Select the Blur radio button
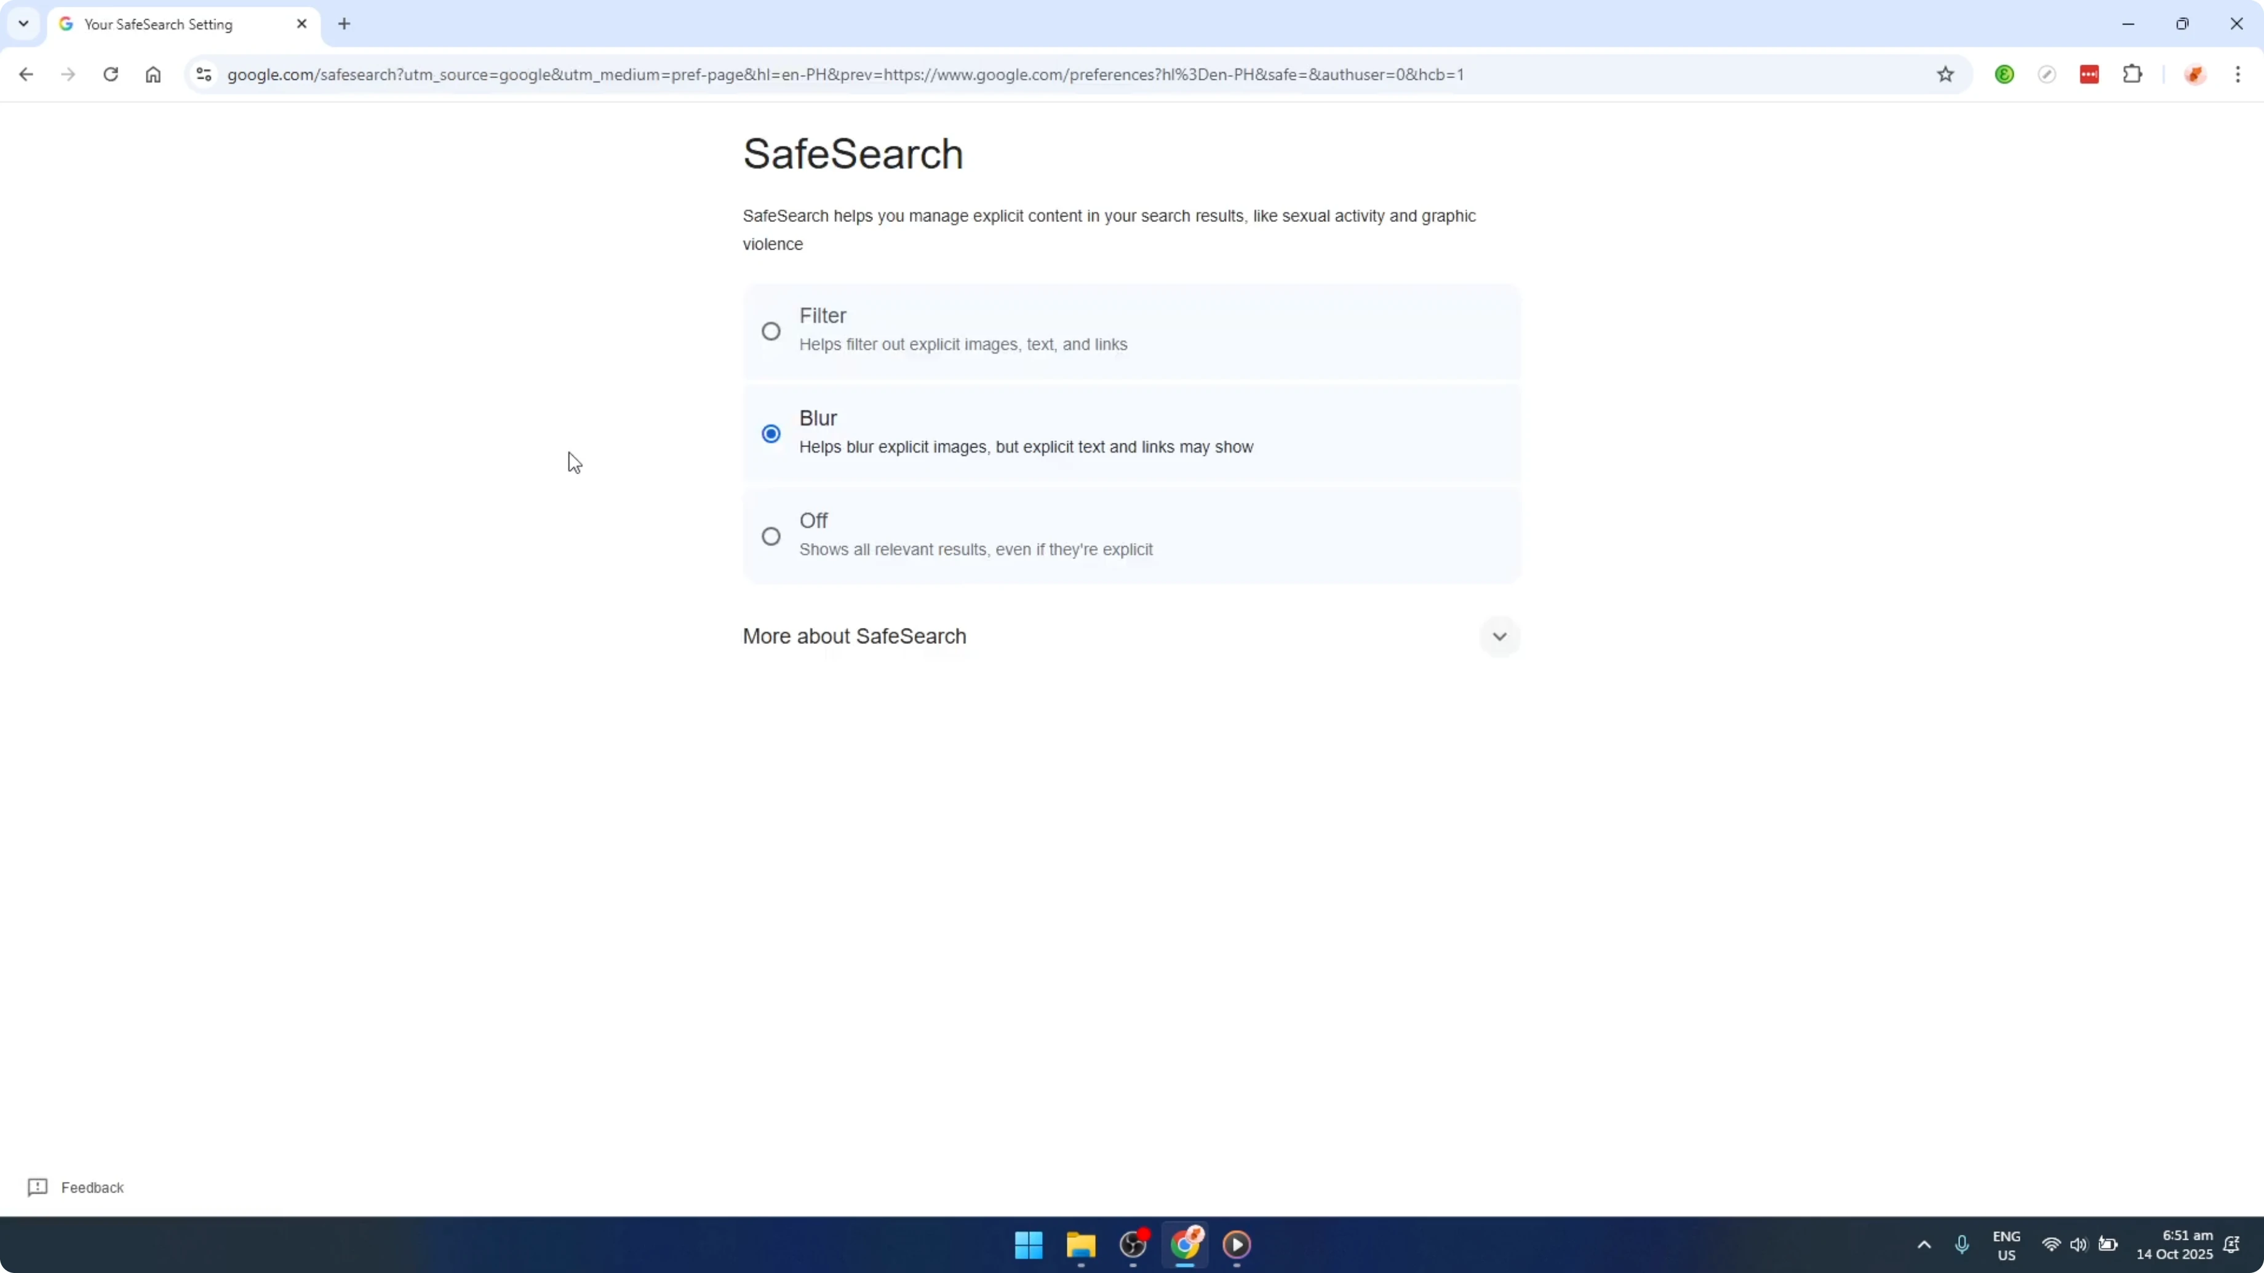 (x=771, y=433)
